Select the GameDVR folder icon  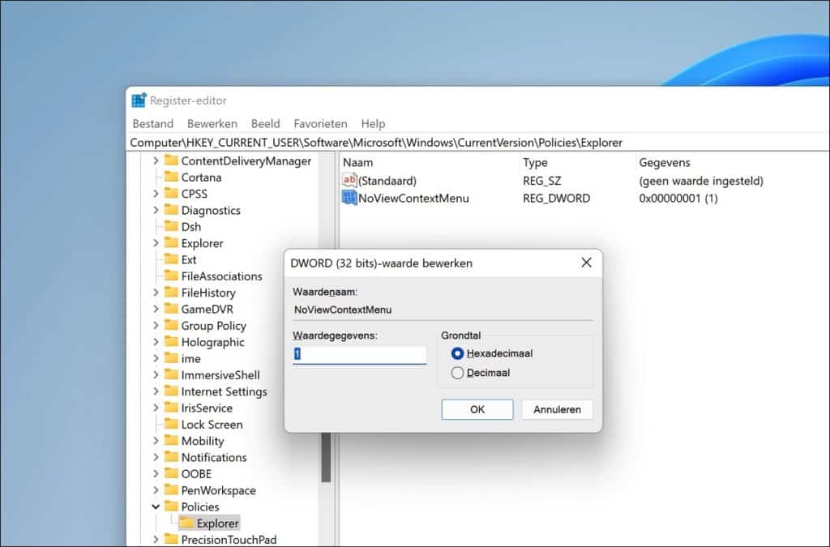coord(172,309)
